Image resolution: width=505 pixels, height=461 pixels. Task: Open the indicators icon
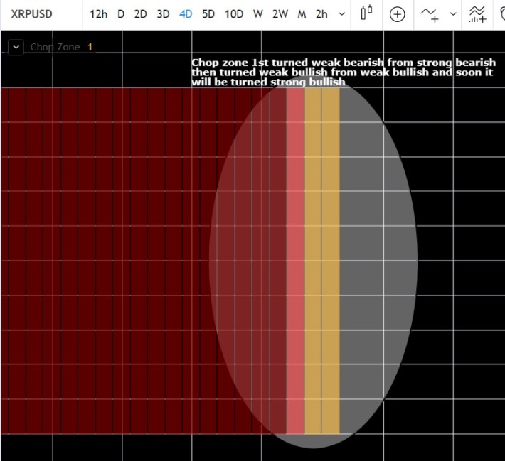coord(430,15)
